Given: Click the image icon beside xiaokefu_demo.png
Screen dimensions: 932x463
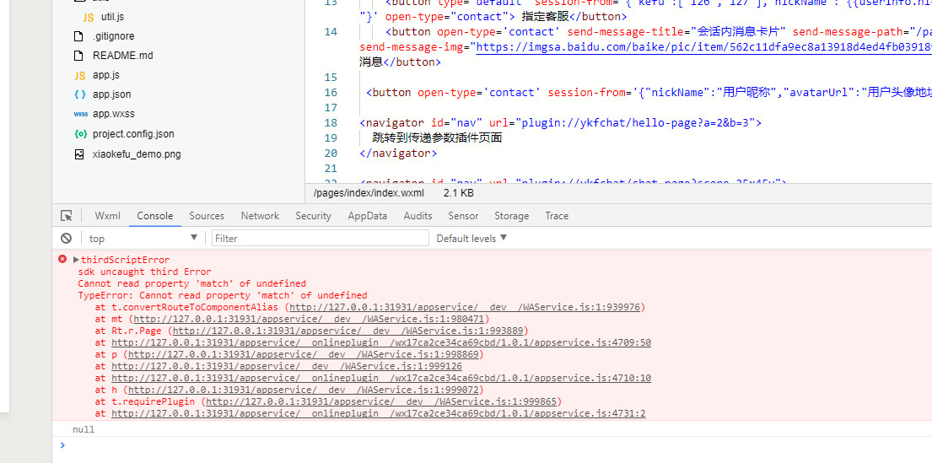Looking at the screenshot, I should pyautogui.click(x=79, y=154).
